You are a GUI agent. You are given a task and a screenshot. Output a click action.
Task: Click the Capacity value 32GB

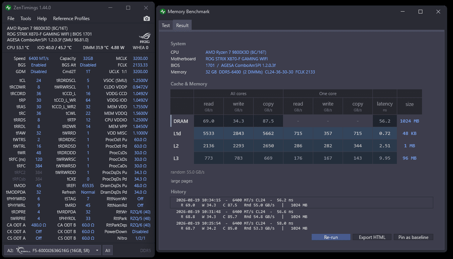[88, 58]
